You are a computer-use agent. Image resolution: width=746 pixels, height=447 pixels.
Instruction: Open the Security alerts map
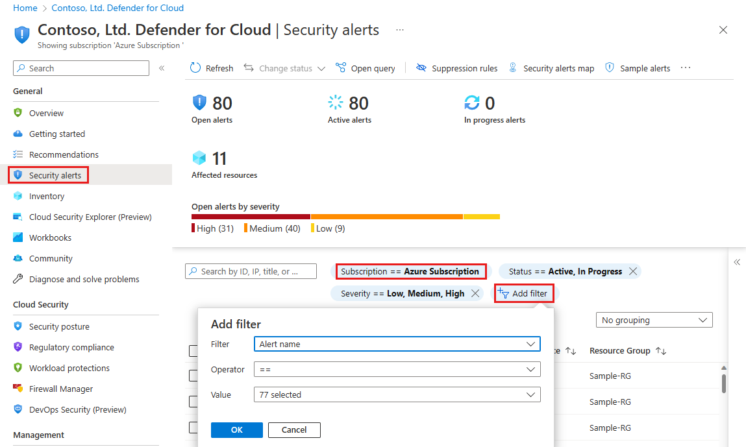click(x=552, y=68)
